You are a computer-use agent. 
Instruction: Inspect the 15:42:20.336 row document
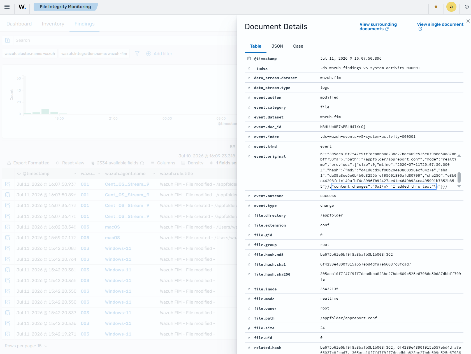pos(8,323)
